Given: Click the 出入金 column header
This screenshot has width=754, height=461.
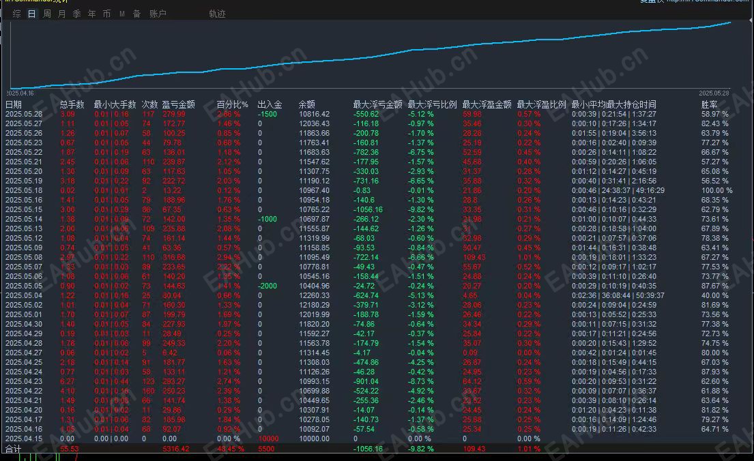Looking at the screenshot, I should pos(270,104).
